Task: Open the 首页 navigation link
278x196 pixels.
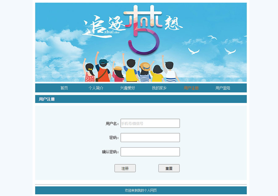Action: (x=64, y=88)
